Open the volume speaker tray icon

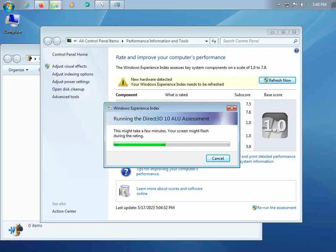tap(303, 5)
